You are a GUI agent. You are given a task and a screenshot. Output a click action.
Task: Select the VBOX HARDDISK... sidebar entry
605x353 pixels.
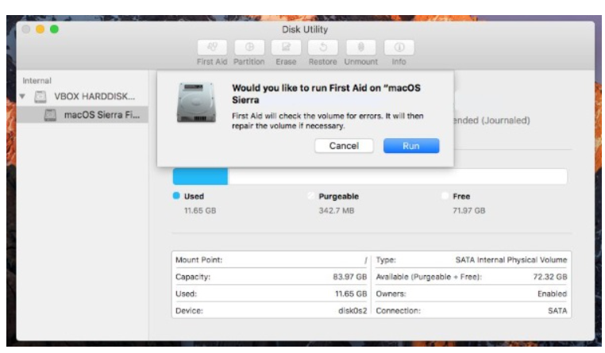click(x=83, y=96)
